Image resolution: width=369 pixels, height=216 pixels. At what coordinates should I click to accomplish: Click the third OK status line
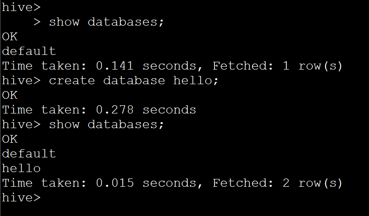tap(10, 139)
